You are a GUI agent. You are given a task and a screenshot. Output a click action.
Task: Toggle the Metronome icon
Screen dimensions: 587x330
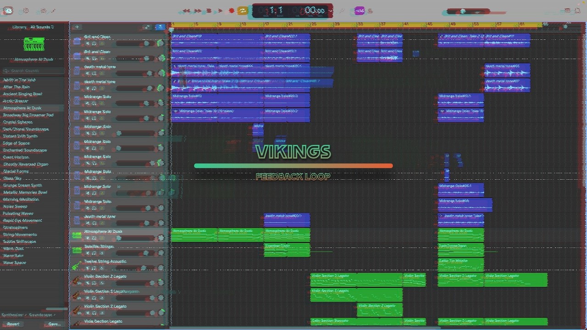click(x=370, y=11)
